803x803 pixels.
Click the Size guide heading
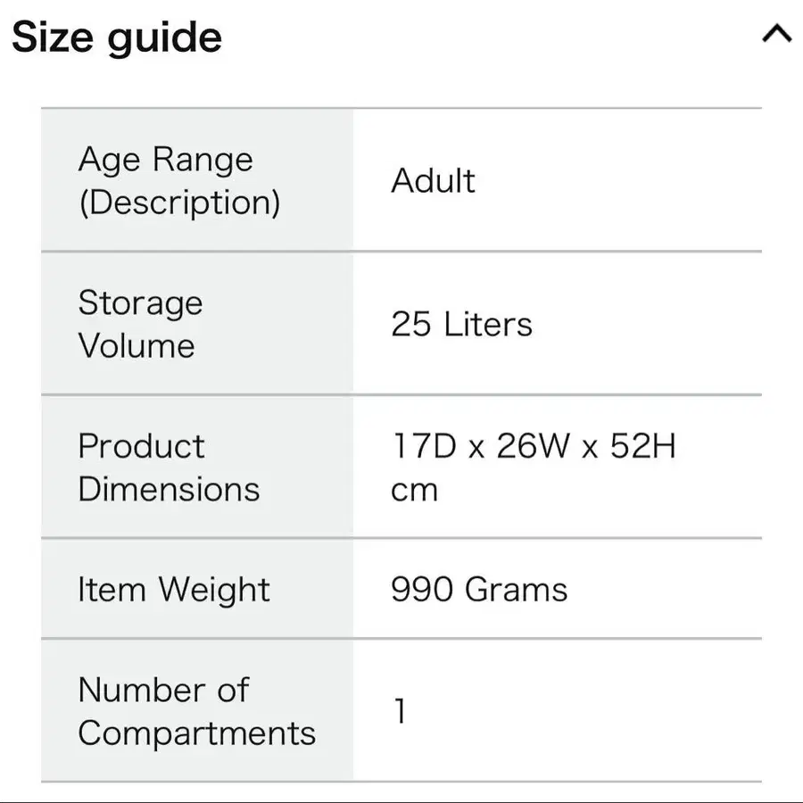[x=117, y=37]
